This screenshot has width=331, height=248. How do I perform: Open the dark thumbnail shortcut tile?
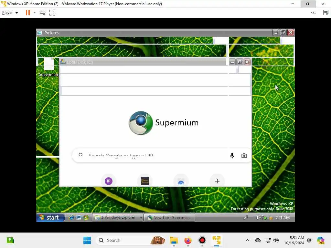[145, 181]
